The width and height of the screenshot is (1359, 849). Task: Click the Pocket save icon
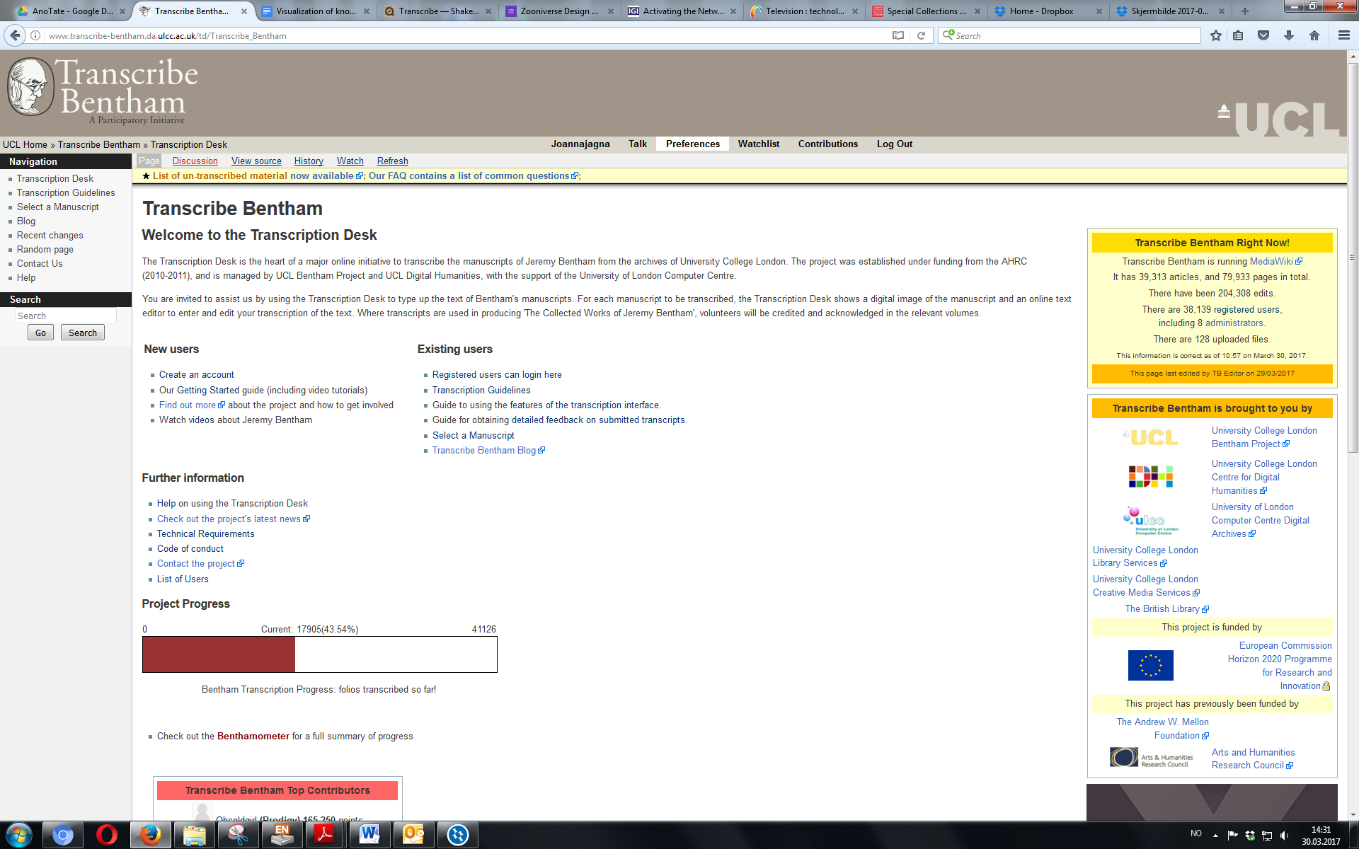coord(1263,35)
